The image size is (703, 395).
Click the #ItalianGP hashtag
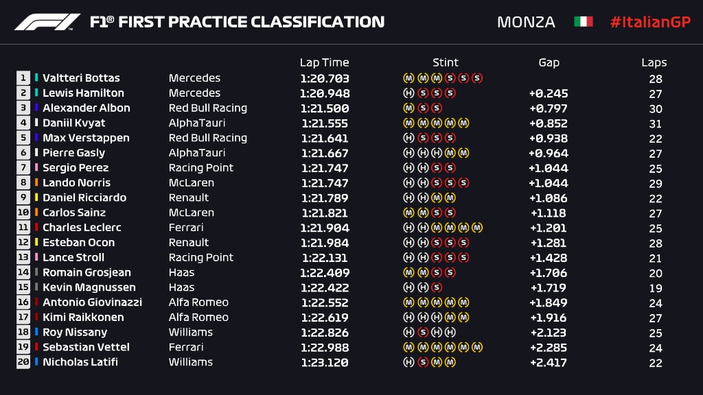[x=649, y=22]
